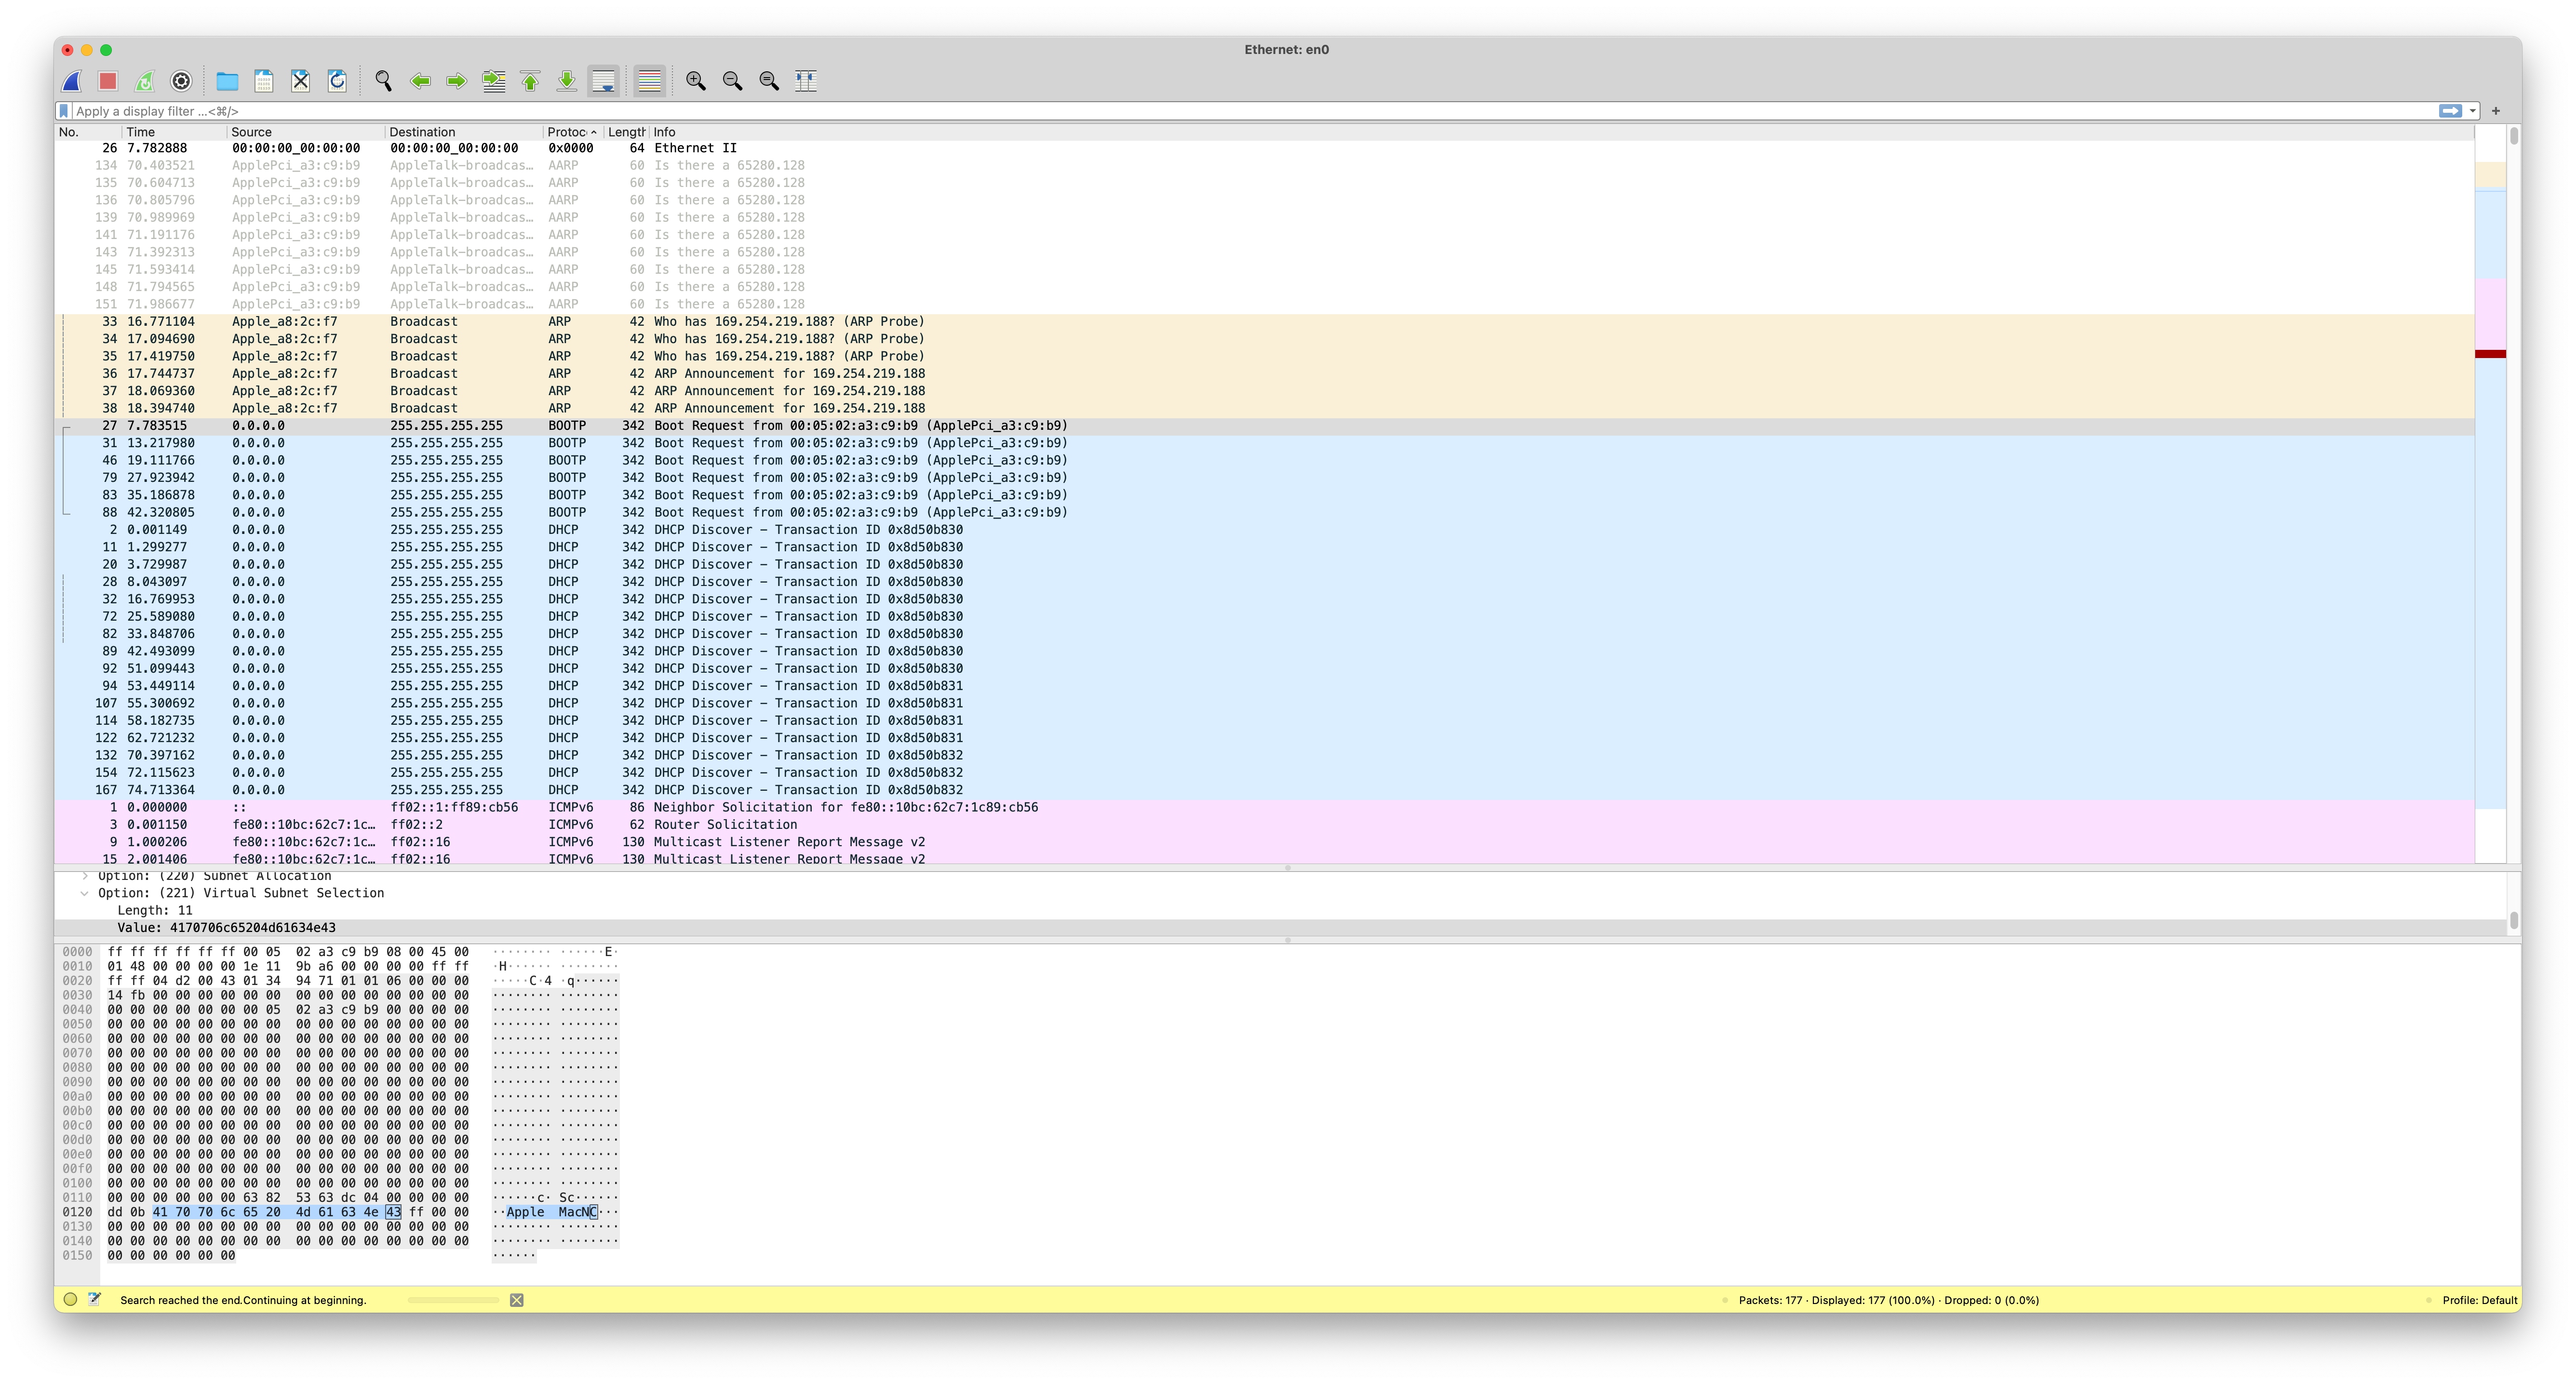
Task: Add a display filter button with plus
Action: pyautogui.click(x=2496, y=111)
